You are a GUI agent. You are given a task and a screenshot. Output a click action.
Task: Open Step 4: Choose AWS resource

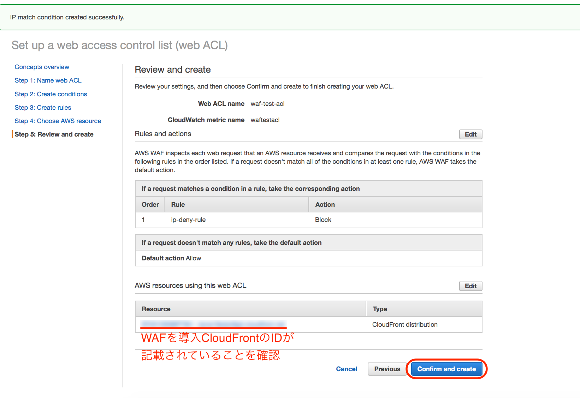(x=58, y=121)
